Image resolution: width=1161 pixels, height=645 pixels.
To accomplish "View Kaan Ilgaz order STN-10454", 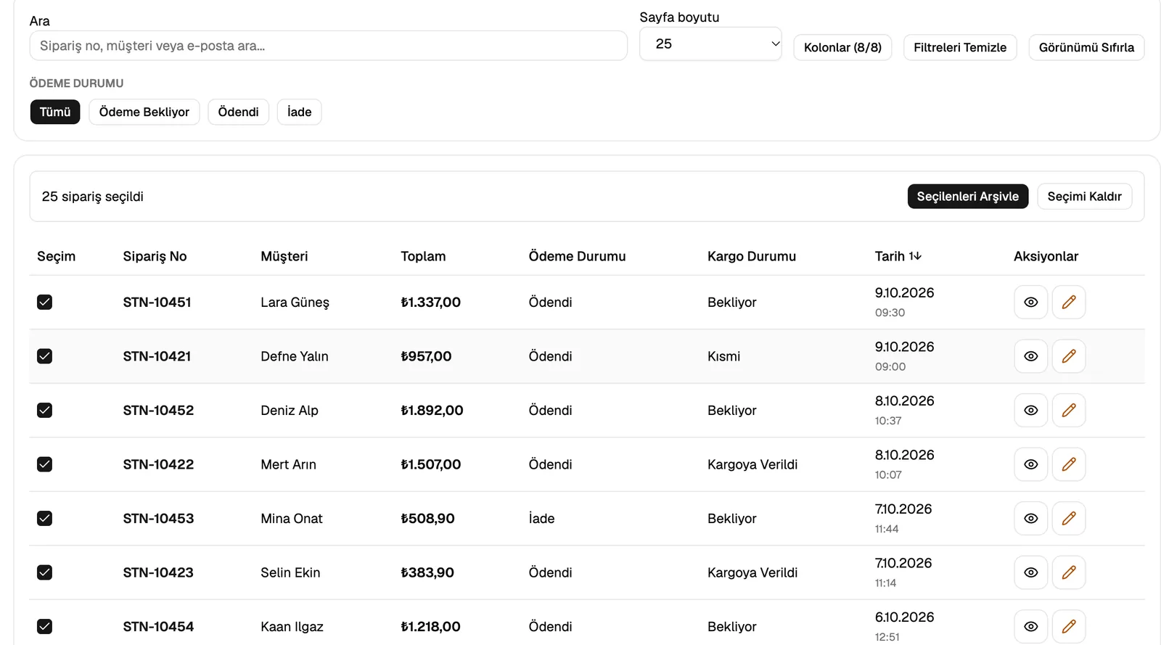I will [x=1030, y=626].
